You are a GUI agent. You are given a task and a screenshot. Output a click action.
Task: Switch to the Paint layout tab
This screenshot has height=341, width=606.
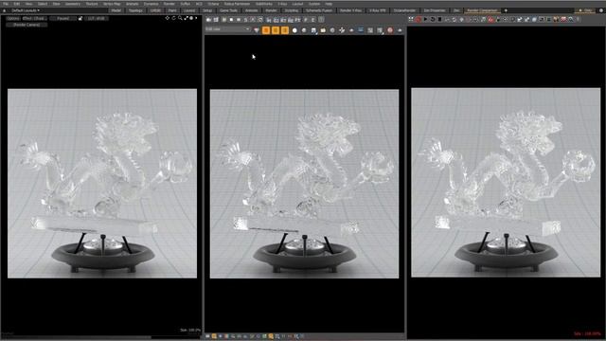[x=172, y=10]
